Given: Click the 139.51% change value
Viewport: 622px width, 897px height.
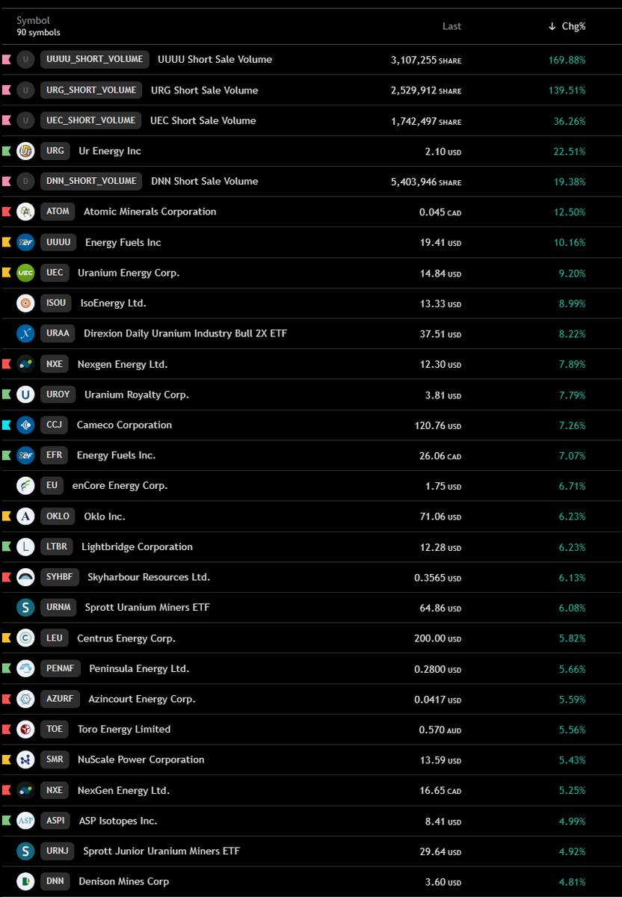Looking at the screenshot, I should coord(567,90).
